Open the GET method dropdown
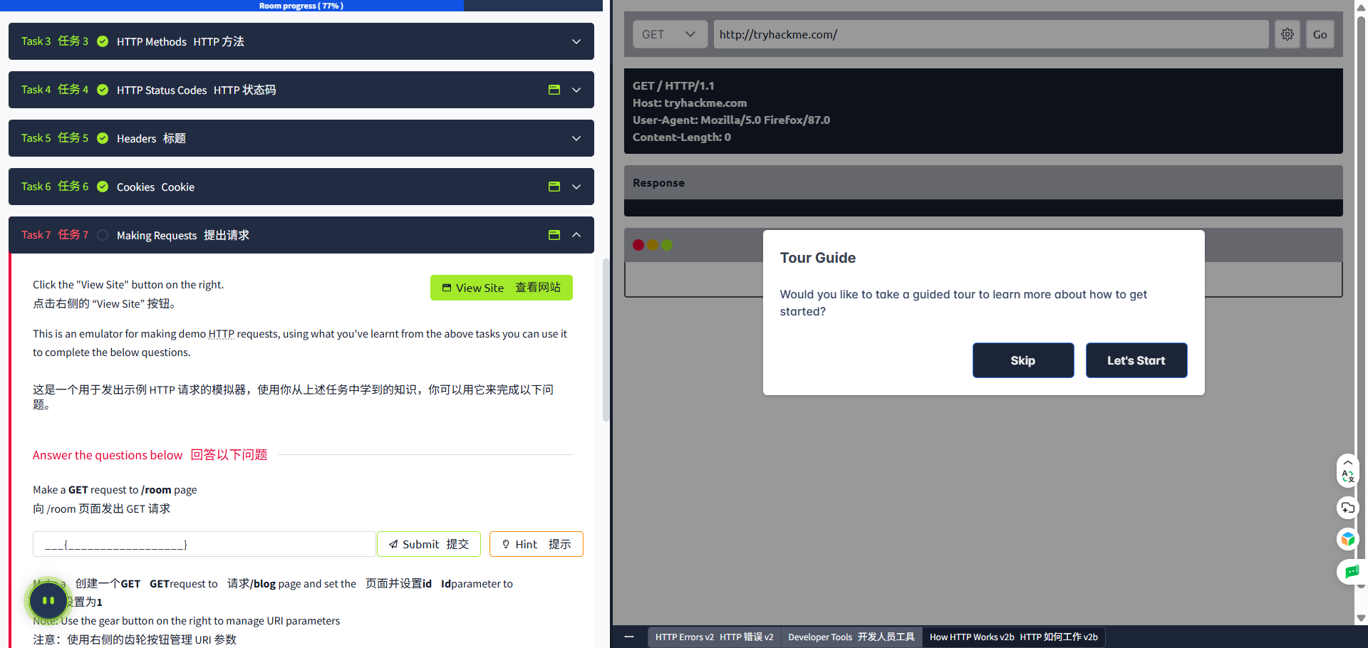Viewport: 1368px width, 648px height. (x=670, y=34)
